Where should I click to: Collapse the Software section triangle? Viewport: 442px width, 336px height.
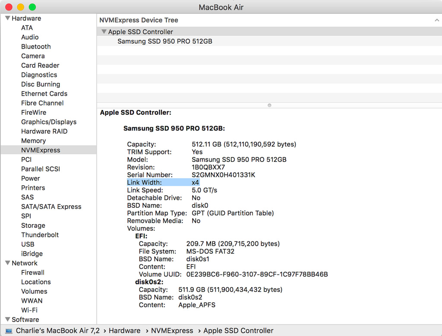click(x=8, y=319)
